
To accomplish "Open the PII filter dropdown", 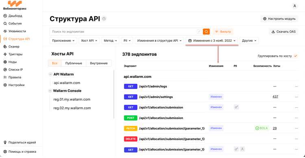I will pos(127,41).
